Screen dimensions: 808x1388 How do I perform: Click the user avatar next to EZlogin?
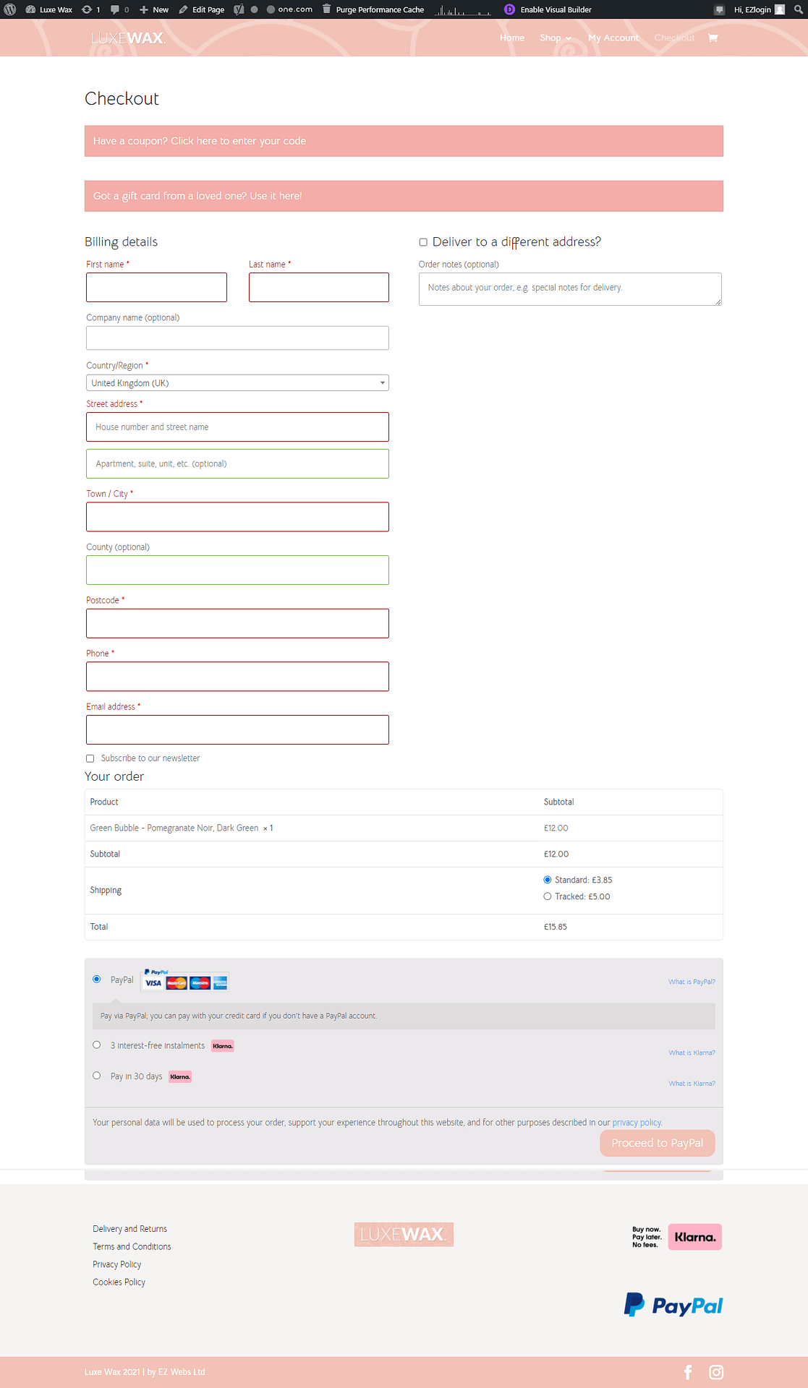780,9
